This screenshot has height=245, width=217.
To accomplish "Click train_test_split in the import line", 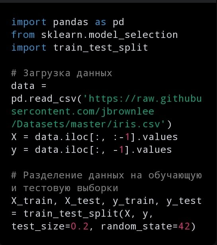I will (x=101, y=48).
